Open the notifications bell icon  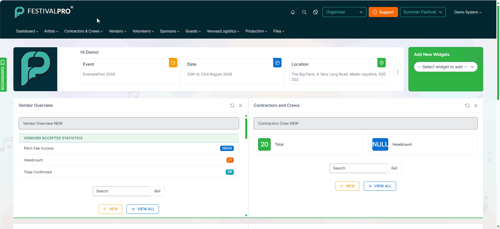pos(293,12)
